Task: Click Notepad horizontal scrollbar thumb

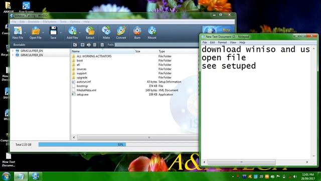Action: coord(242,162)
